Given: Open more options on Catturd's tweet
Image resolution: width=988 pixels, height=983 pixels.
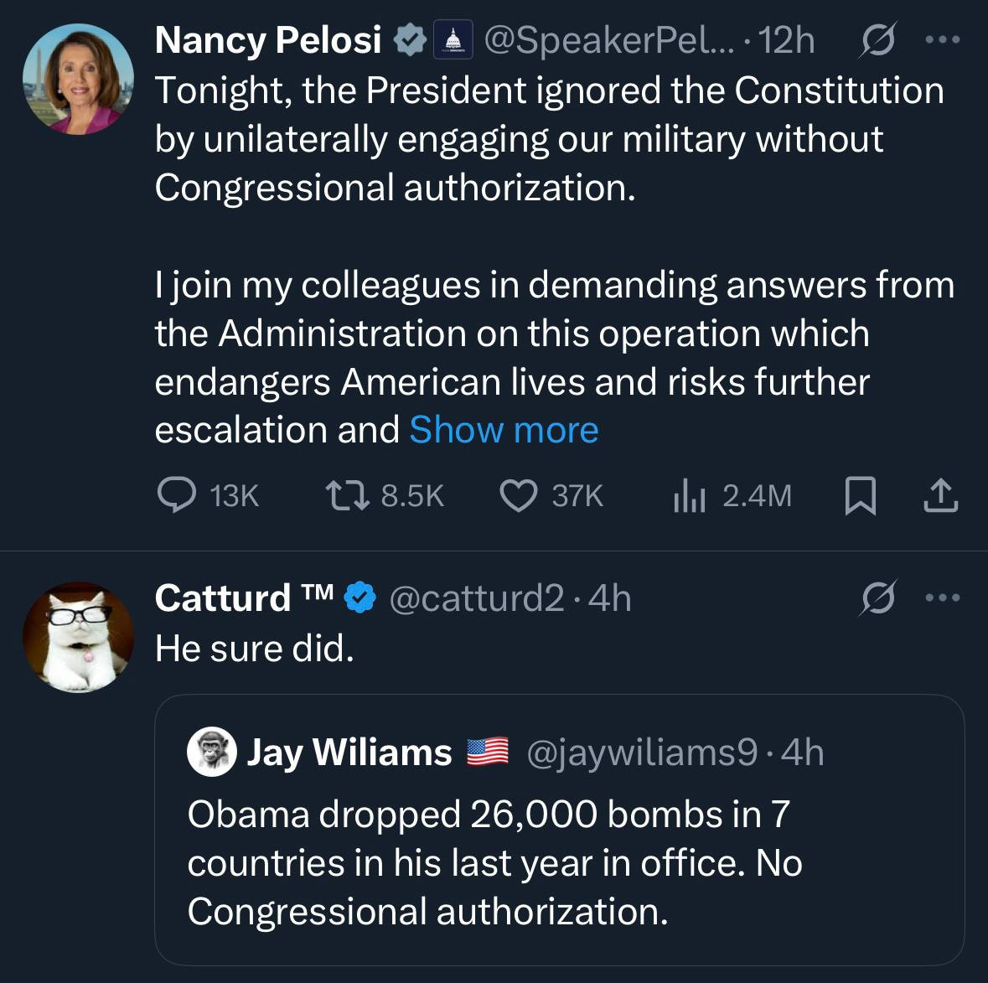Looking at the screenshot, I should tap(943, 598).
